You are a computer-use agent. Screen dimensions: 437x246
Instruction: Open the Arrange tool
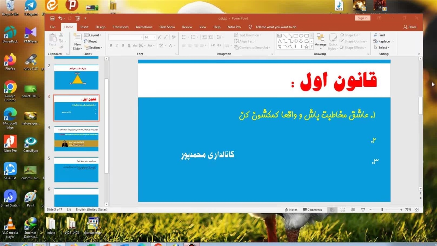321,41
